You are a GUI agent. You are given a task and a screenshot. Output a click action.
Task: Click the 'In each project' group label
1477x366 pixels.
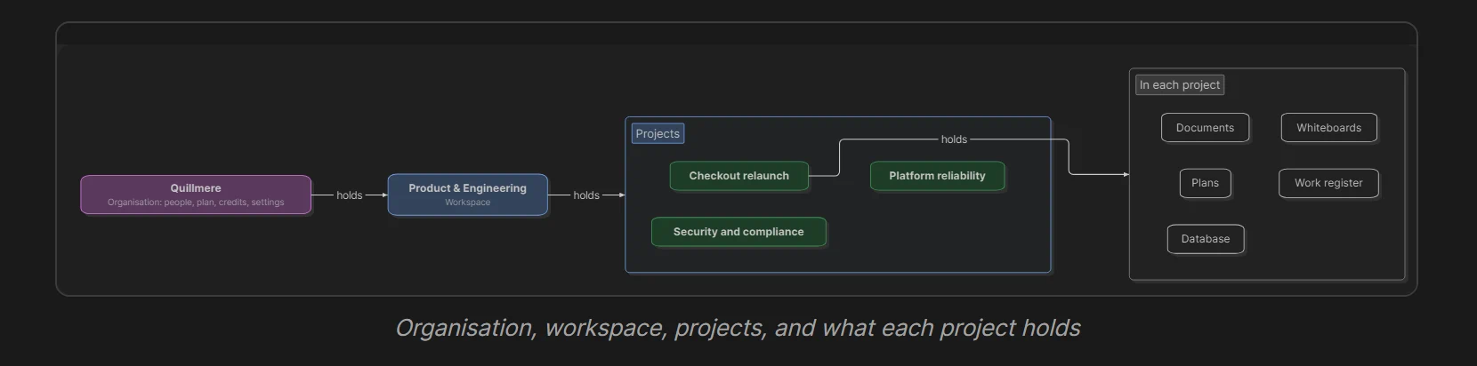[1180, 85]
